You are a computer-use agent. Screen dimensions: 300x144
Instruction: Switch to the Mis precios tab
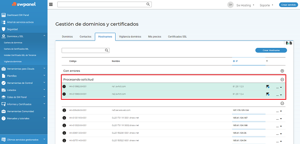(x=154, y=37)
